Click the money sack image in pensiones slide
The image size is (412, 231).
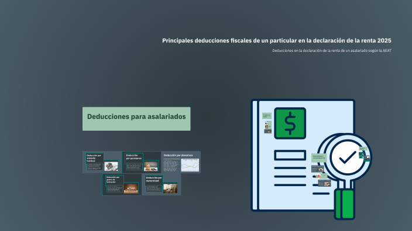[150, 166]
